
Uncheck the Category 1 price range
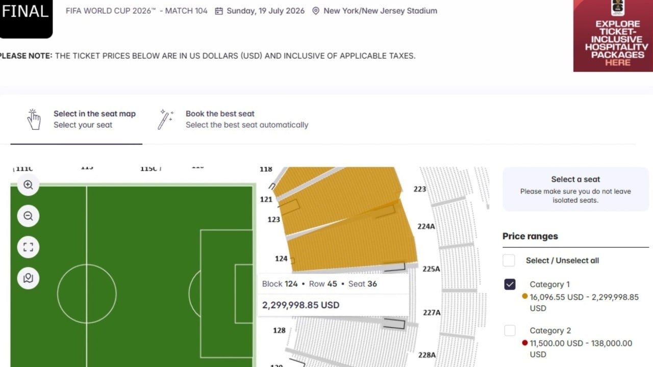[510, 284]
